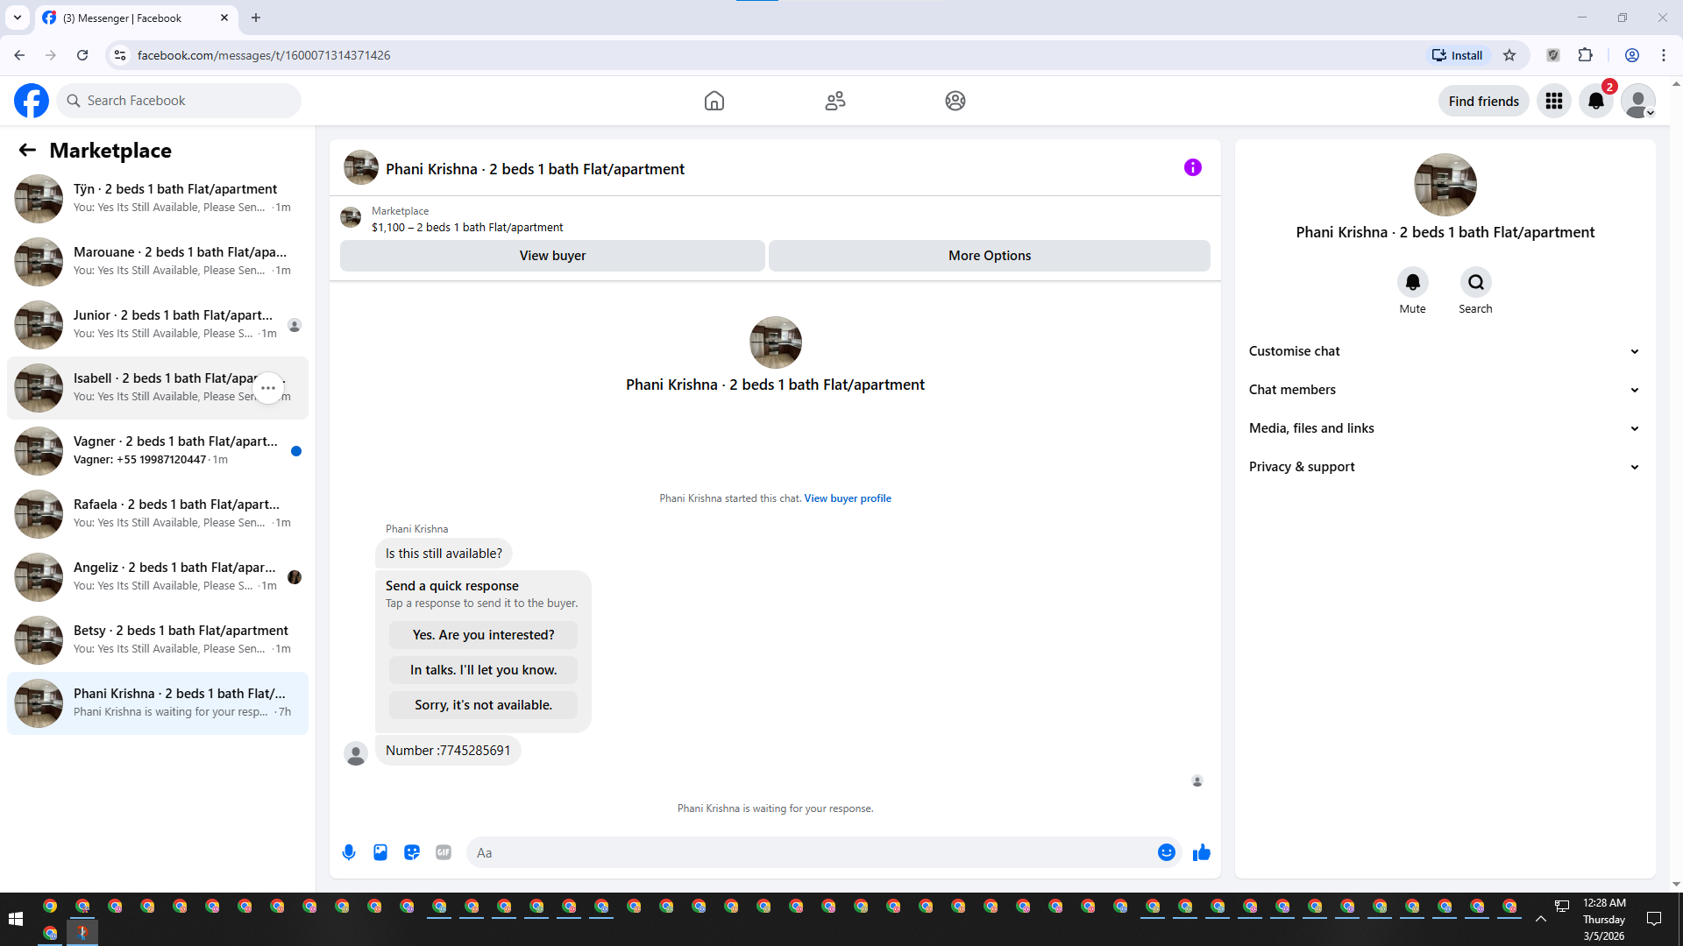Open Chrome profile icon
This screenshot has width=1683, height=946.
[1632, 55]
